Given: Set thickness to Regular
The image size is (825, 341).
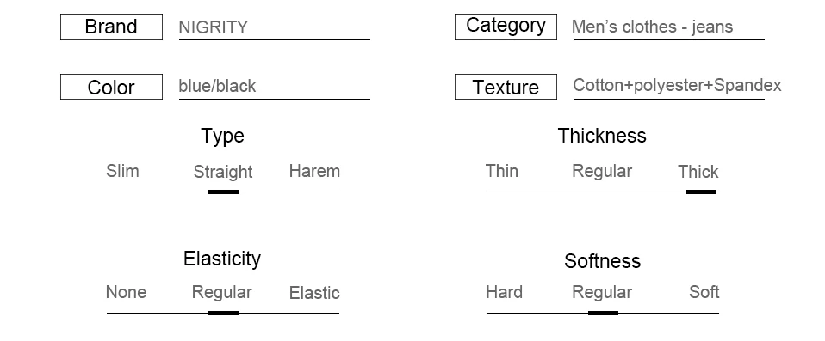Looking at the screenshot, I should tap(602, 171).
